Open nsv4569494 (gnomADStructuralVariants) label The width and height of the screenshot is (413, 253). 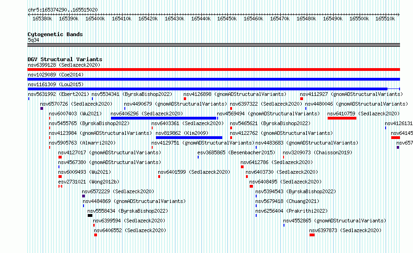pos(268,114)
